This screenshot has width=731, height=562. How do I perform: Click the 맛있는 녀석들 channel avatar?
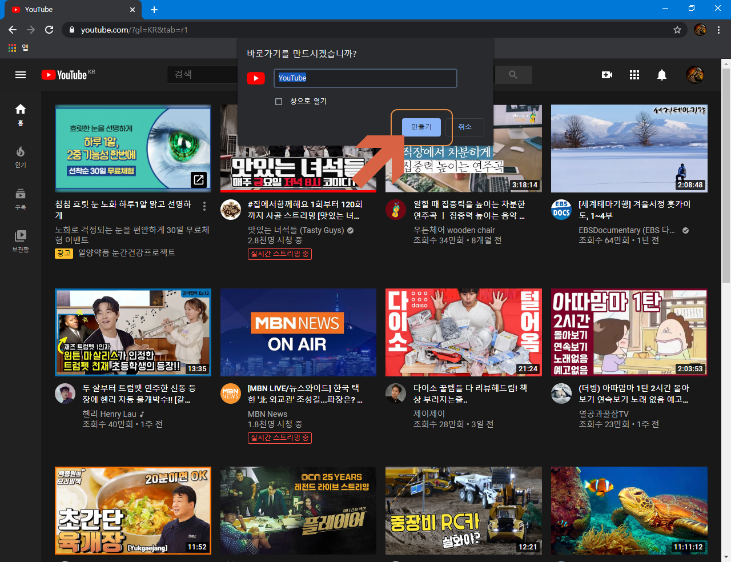[231, 210]
